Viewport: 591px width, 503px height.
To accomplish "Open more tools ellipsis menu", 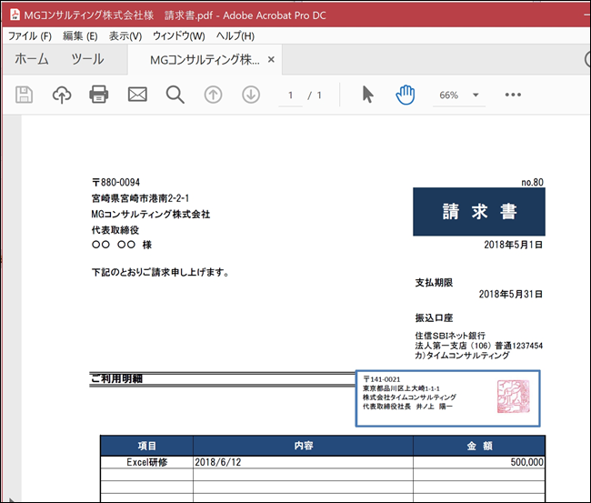I will (x=513, y=95).
